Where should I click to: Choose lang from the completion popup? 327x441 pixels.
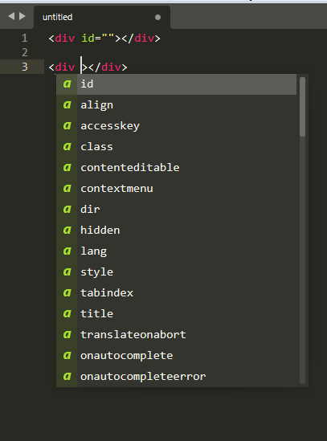(x=177, y=251)
